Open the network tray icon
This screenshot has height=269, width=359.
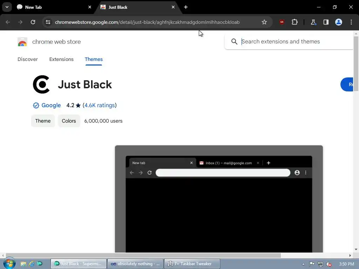coord(320,264)
